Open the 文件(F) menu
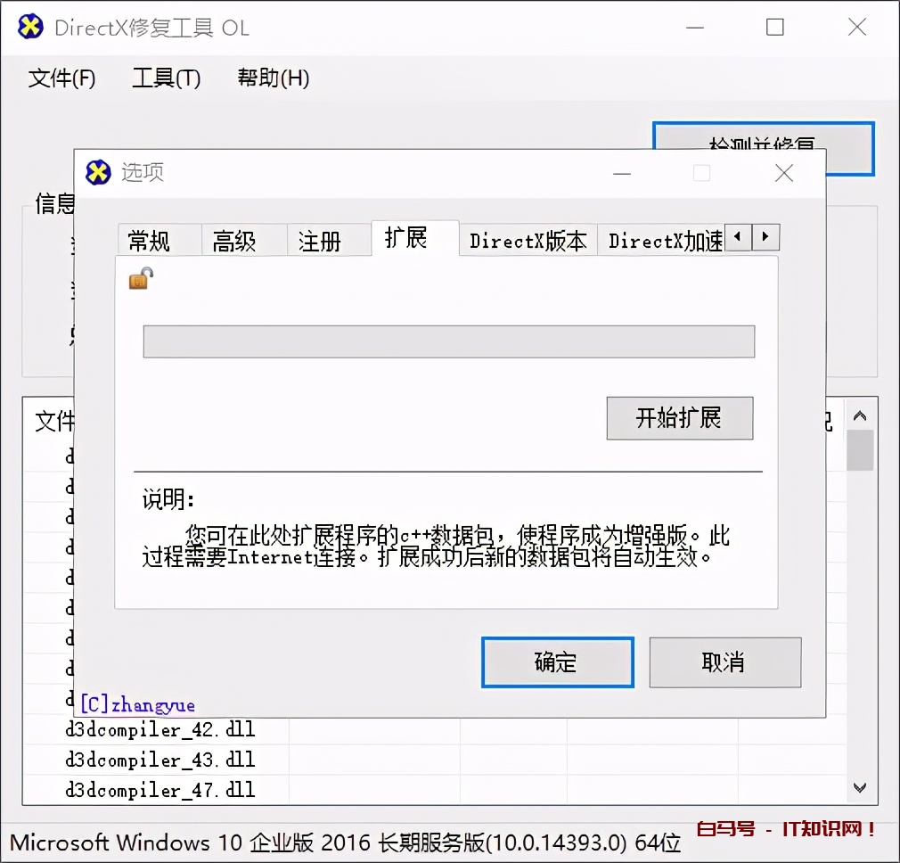Viewport: 900px width, 863px height. coord(61,78)
